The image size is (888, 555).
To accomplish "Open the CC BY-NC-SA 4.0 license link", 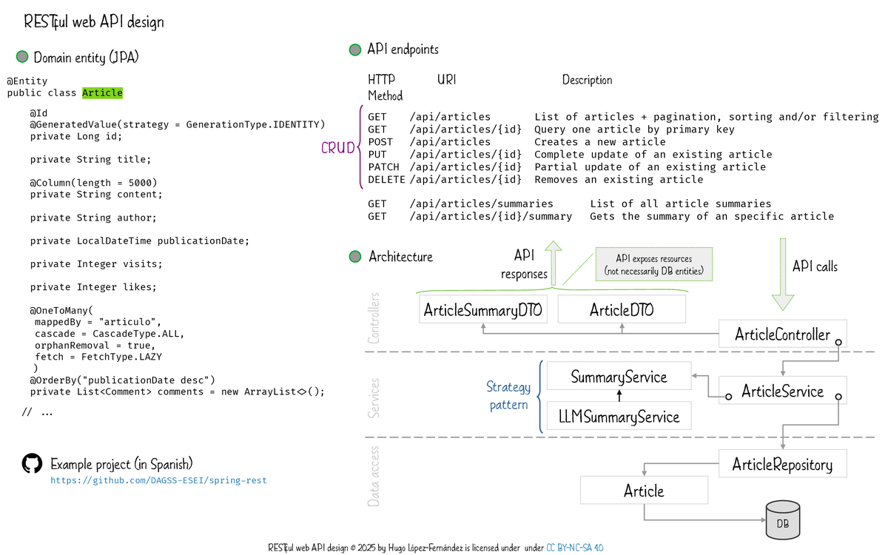I will pos(576,547).
